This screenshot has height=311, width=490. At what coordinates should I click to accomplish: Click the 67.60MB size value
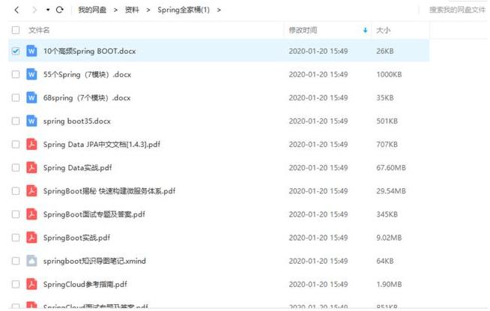tap(391, 168)
